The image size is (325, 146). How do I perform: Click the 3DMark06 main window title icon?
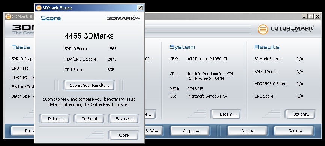(x=8, y=16)
